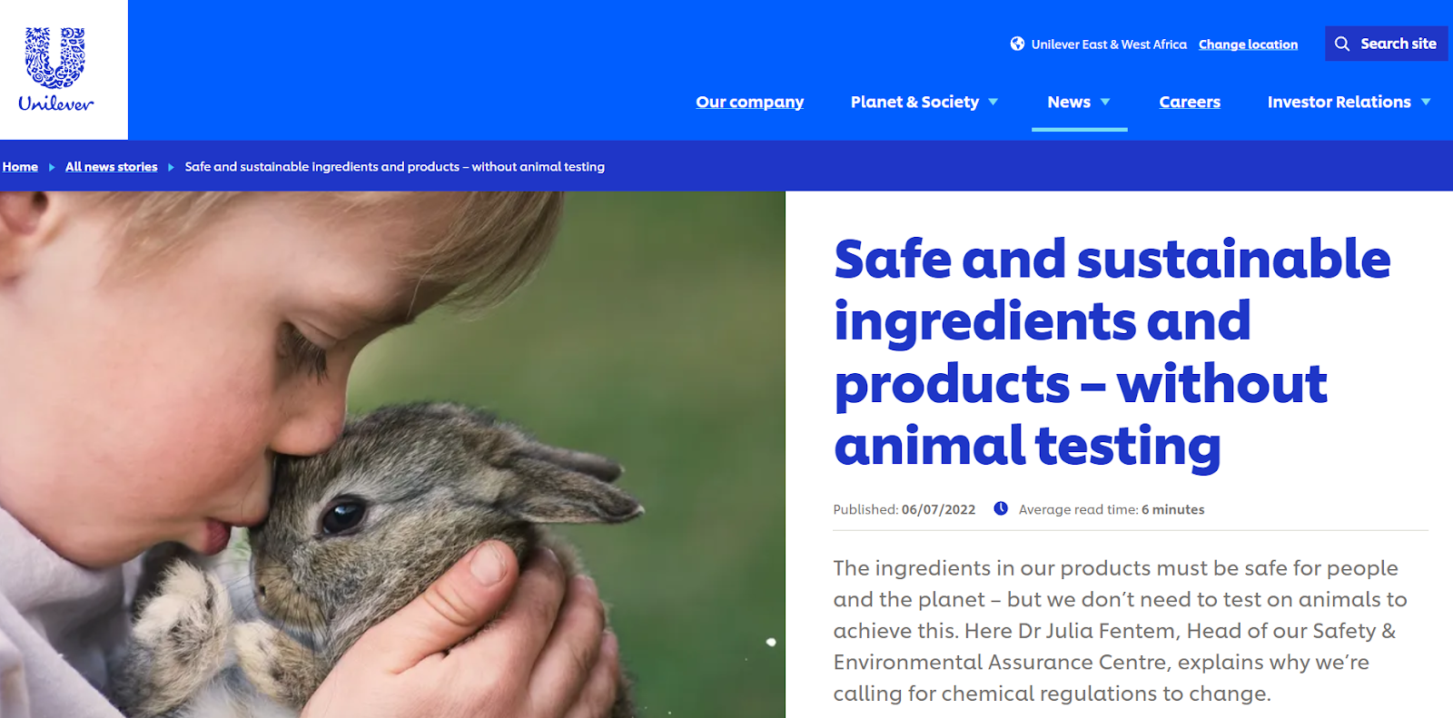Go to Home via breadcrumb
This screenshot has height=718, width=1453.
20,167
